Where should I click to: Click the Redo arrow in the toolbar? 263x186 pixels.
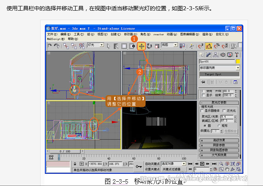click(57, 46)
